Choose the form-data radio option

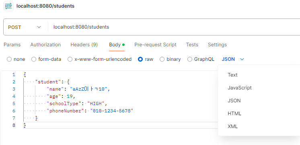[x=34, y=59]
